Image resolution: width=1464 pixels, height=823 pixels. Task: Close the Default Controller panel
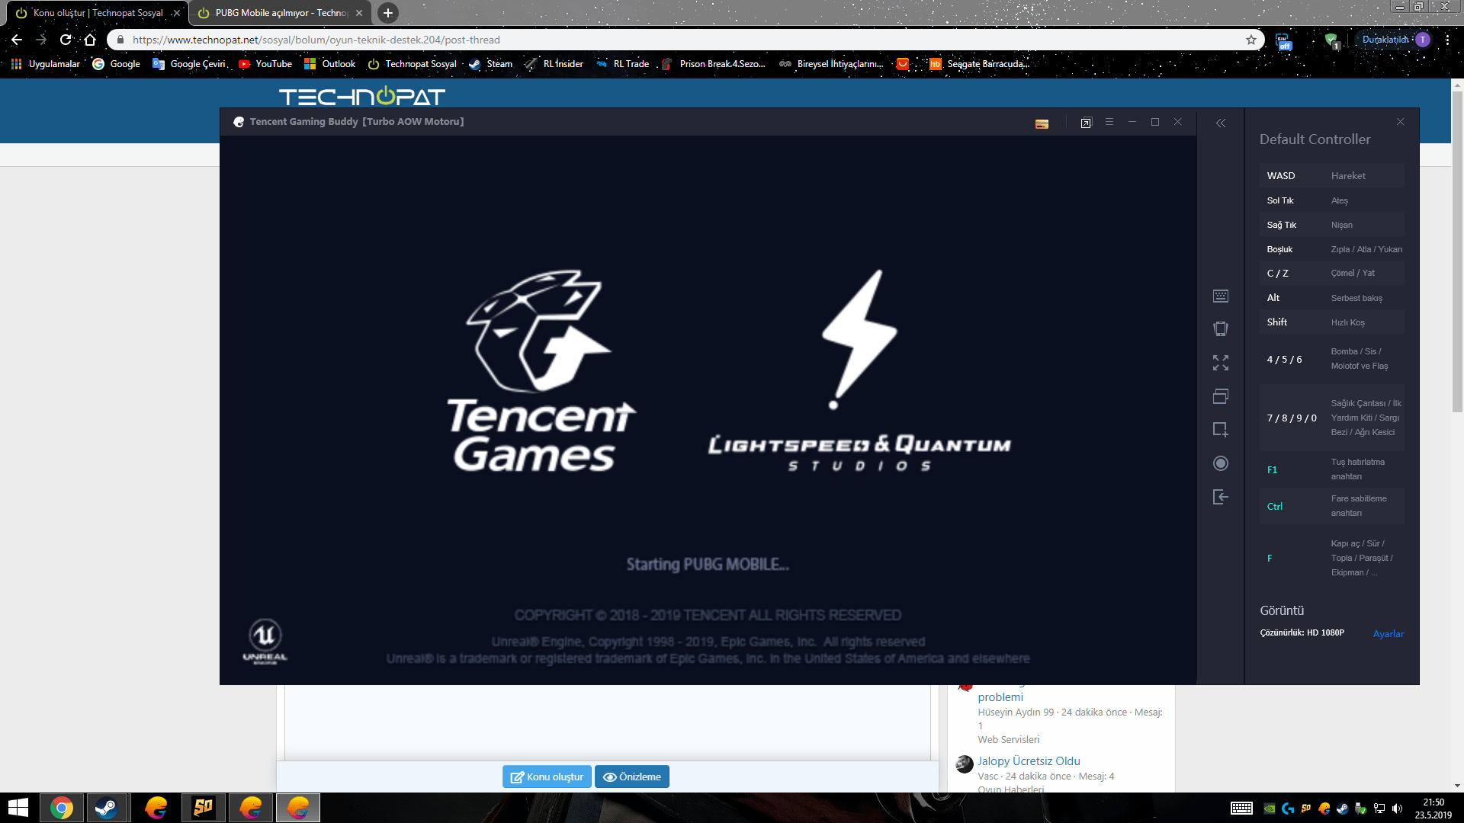click(1400, 122)
